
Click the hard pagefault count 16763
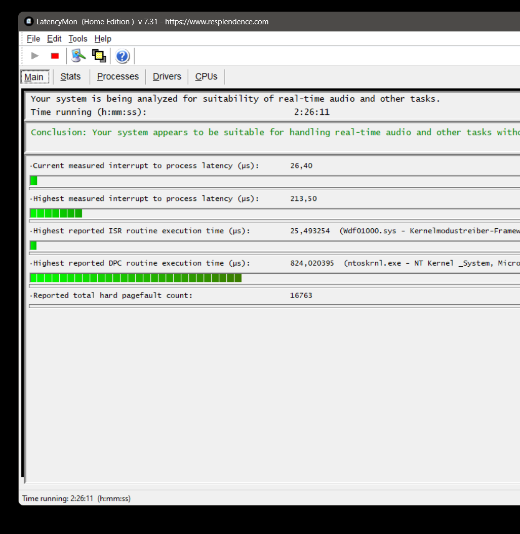coord(301,296)
